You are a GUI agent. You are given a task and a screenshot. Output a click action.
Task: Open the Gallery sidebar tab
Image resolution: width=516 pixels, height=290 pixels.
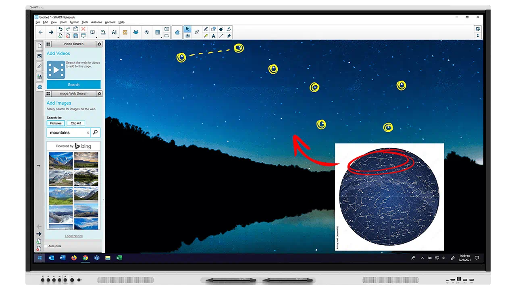pos(40,56)
